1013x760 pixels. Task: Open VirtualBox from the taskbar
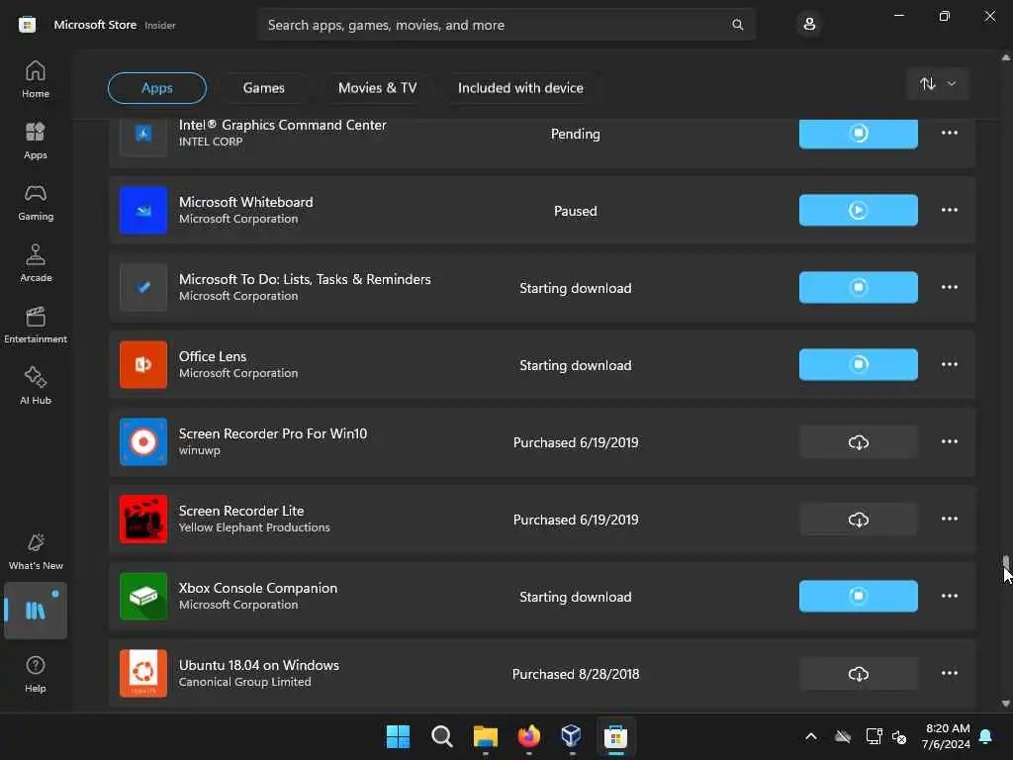[572, 736]
